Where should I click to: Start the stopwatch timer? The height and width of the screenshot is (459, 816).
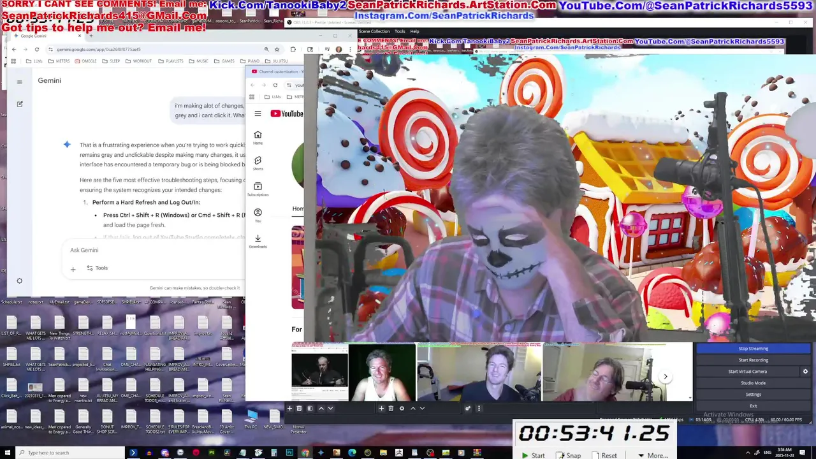(533, 455)
